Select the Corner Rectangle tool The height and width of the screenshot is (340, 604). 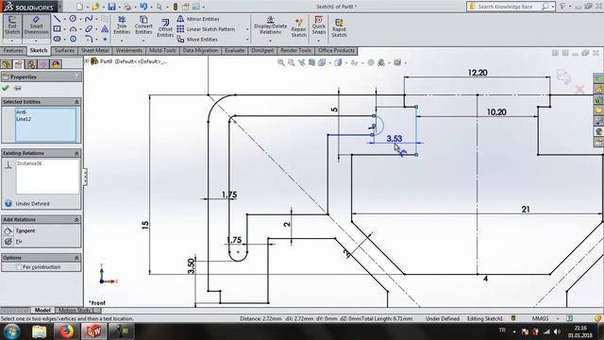[57, 29]
